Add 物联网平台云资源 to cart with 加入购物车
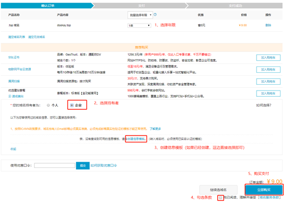Viewport: 290px width, 202px height. click(268, 70)
